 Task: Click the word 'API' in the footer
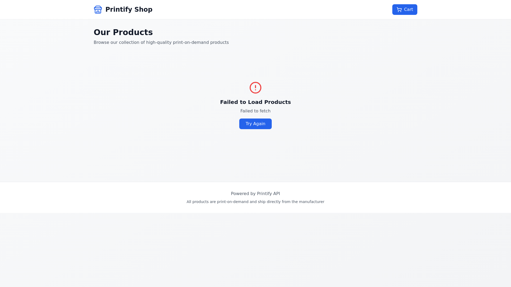(275, 194)
